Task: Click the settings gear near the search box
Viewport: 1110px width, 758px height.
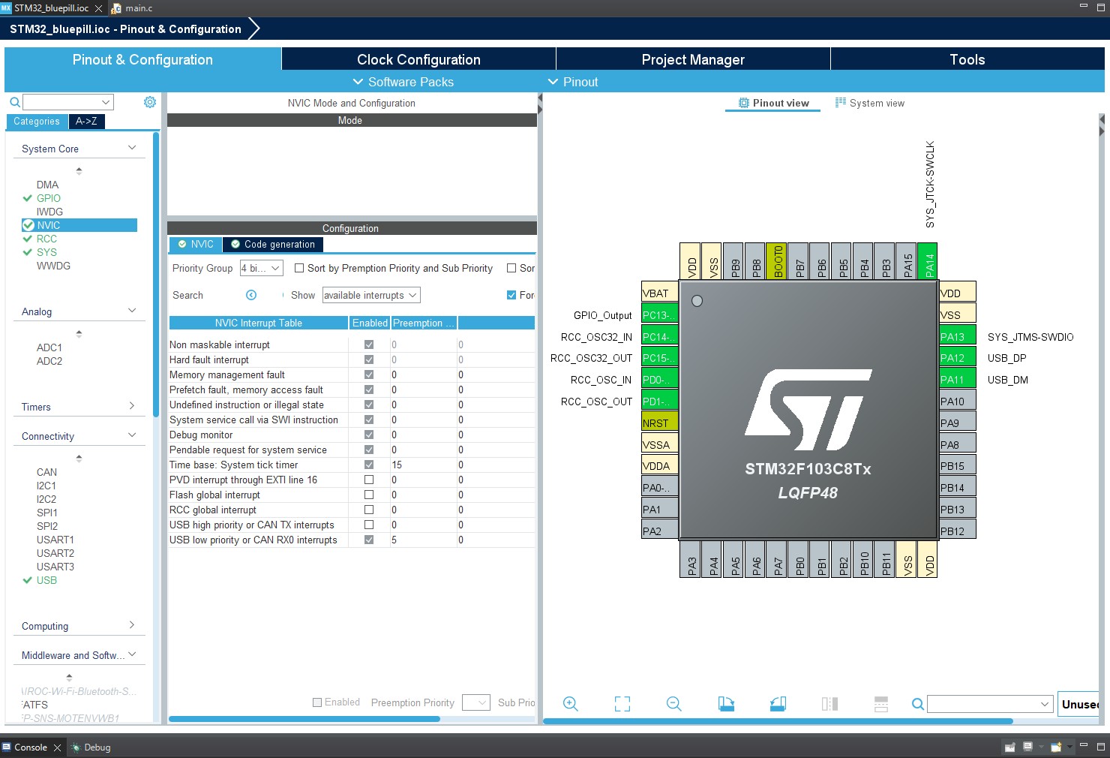Action: pyautogui.click(x=149, y=101)
